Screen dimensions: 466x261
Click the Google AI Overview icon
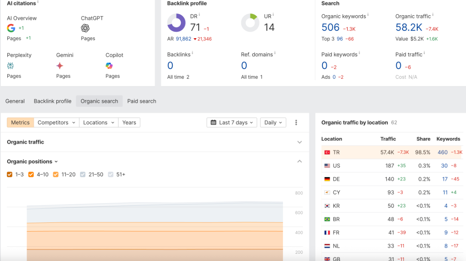[11, 28]
